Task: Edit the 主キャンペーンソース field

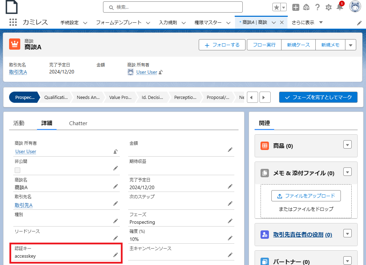Action: [x=230, y=255]
